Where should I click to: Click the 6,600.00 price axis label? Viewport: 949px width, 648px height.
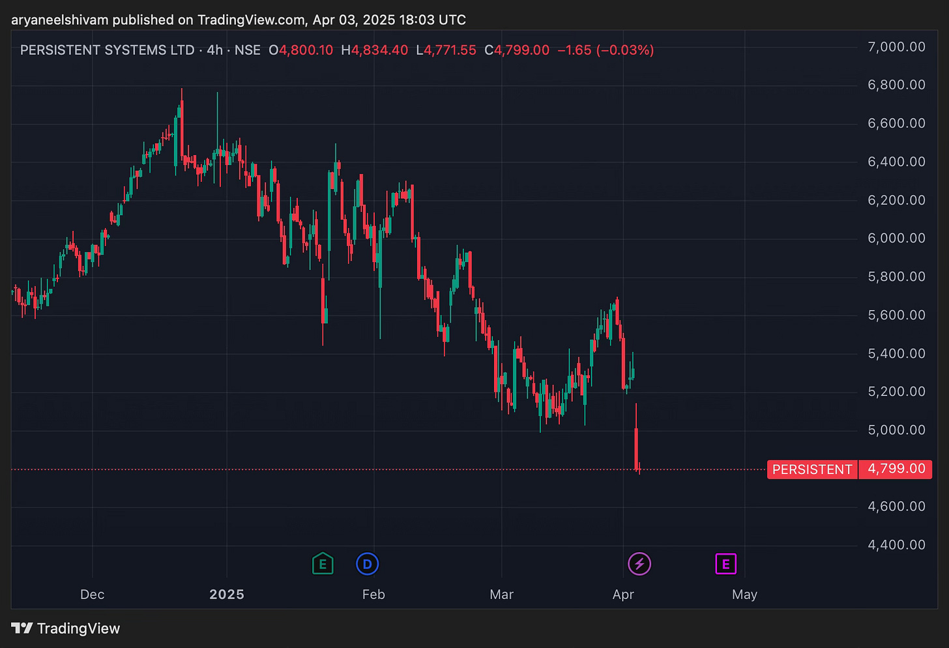pyautogui.click(x=896, y=123)
